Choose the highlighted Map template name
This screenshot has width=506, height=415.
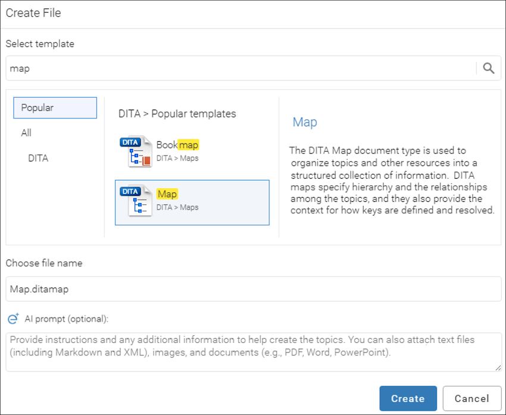click(167, 194)
